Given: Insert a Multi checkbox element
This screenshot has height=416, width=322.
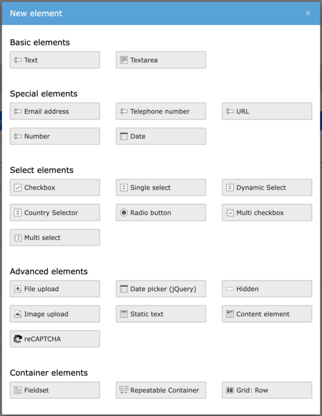Looking at the screenshot, I should click(267, 213).
